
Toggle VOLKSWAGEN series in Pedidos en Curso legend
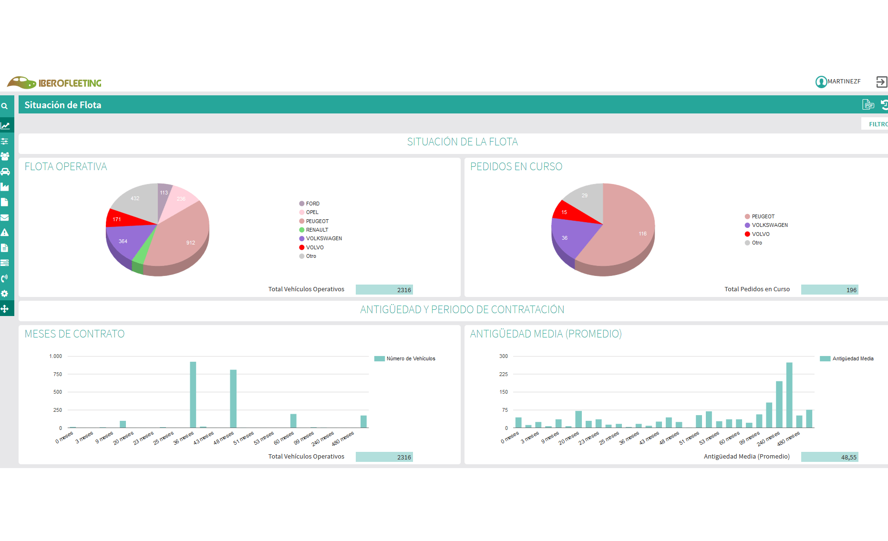click(x=766, y=225)
